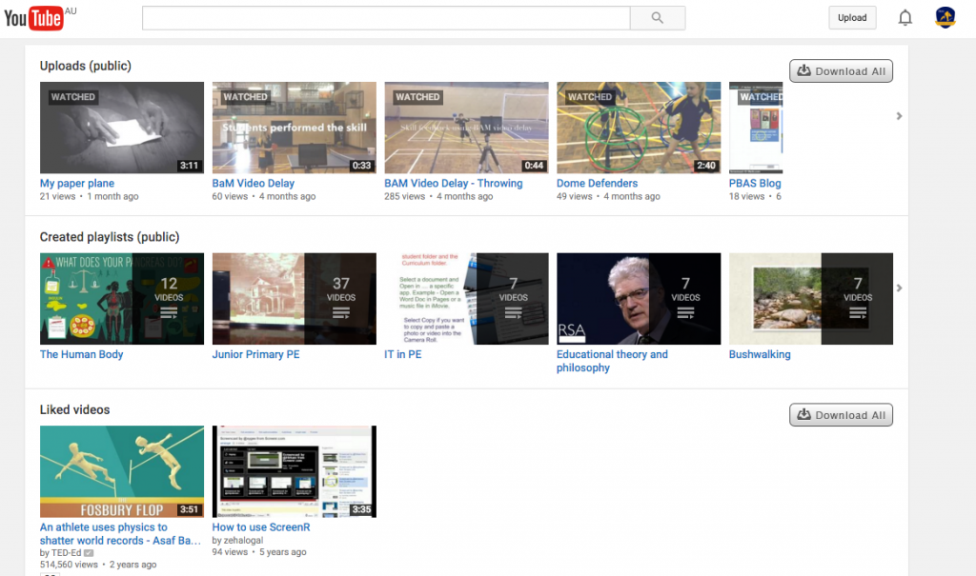
Task: Open The Human Body playlist thumbnail
Action: coord(122,299)
